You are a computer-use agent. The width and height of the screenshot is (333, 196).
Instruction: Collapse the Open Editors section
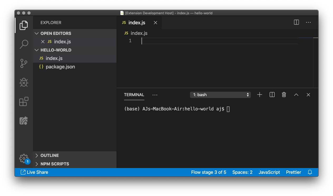pos(56,33)
